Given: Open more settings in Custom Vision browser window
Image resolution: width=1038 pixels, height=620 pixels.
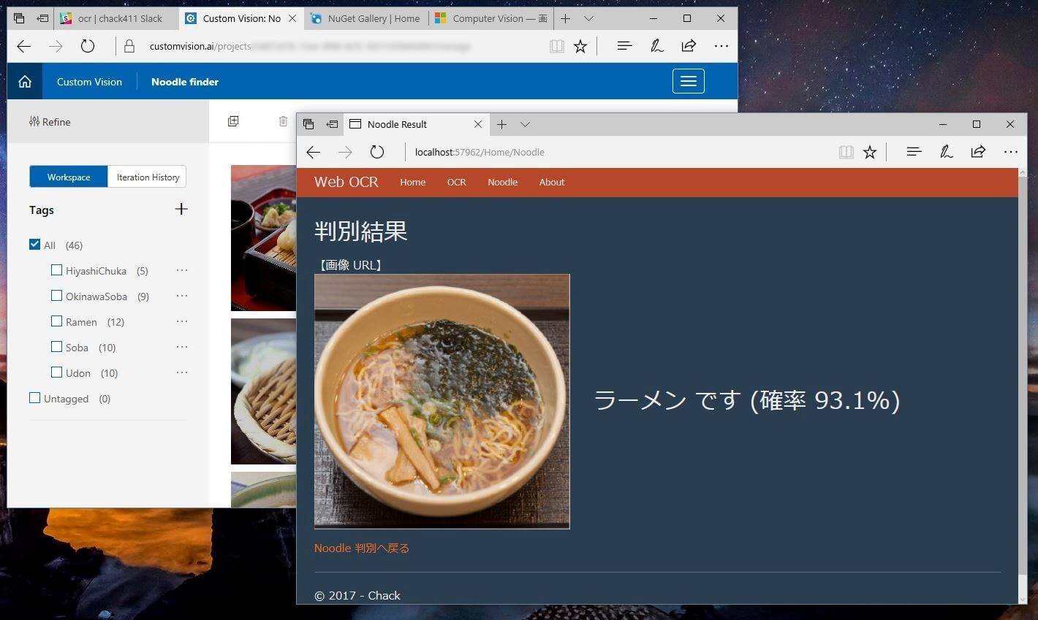Looking at the screenshot, I should click(721, 46).
